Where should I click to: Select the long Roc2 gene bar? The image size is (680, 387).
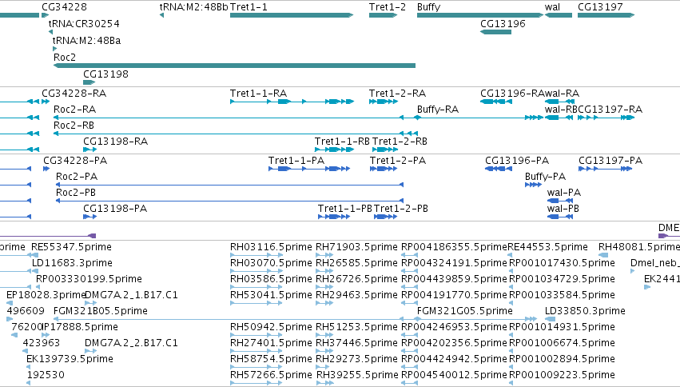pos(234,66)
